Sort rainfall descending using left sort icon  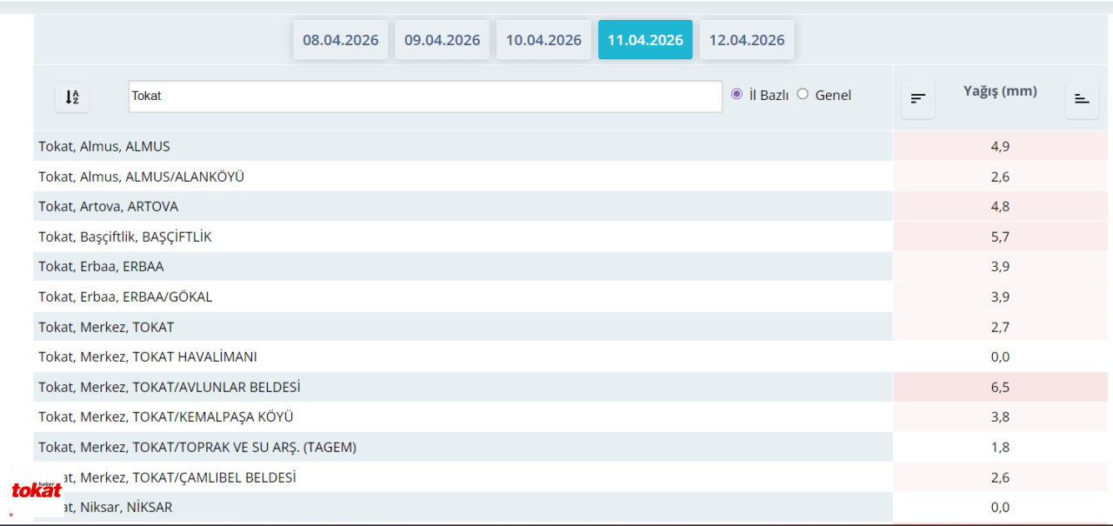click(918, 99)
